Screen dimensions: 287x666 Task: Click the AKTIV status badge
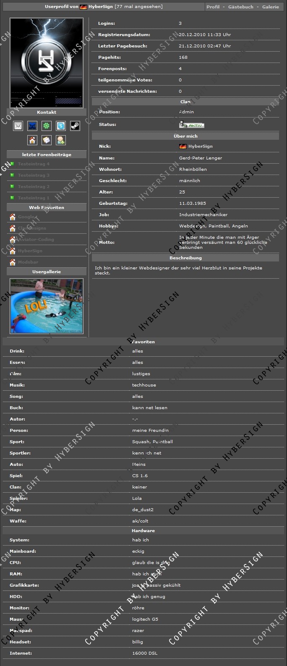(x=191, y=124)
